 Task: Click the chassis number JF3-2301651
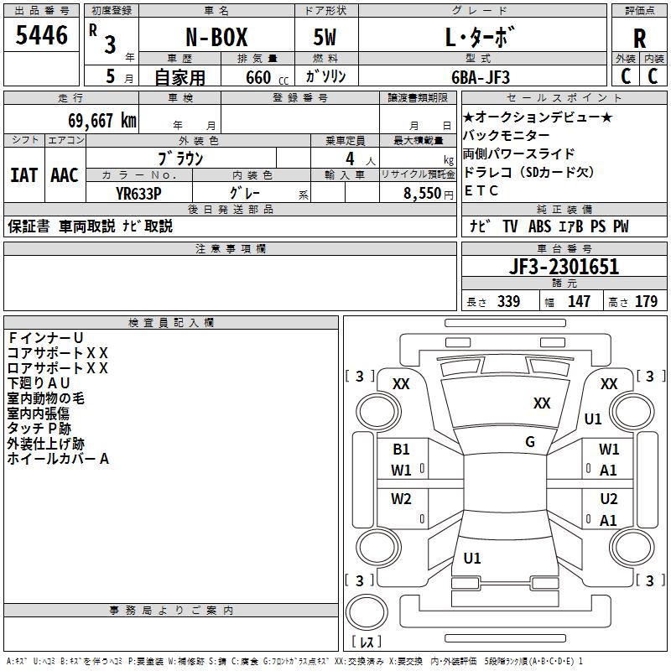tap(564, 268)
